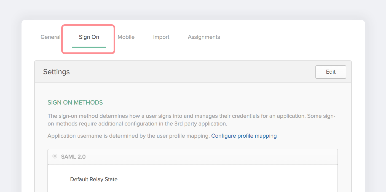Open the Configure profile mapping link
The height and width of the screenshot is (192, 386).
[244, 136]
